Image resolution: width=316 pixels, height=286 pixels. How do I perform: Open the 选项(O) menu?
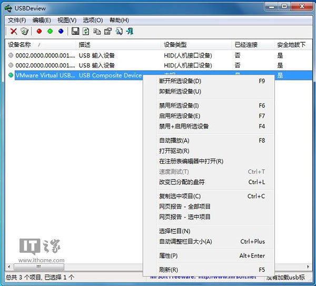[x=93, y=20]
